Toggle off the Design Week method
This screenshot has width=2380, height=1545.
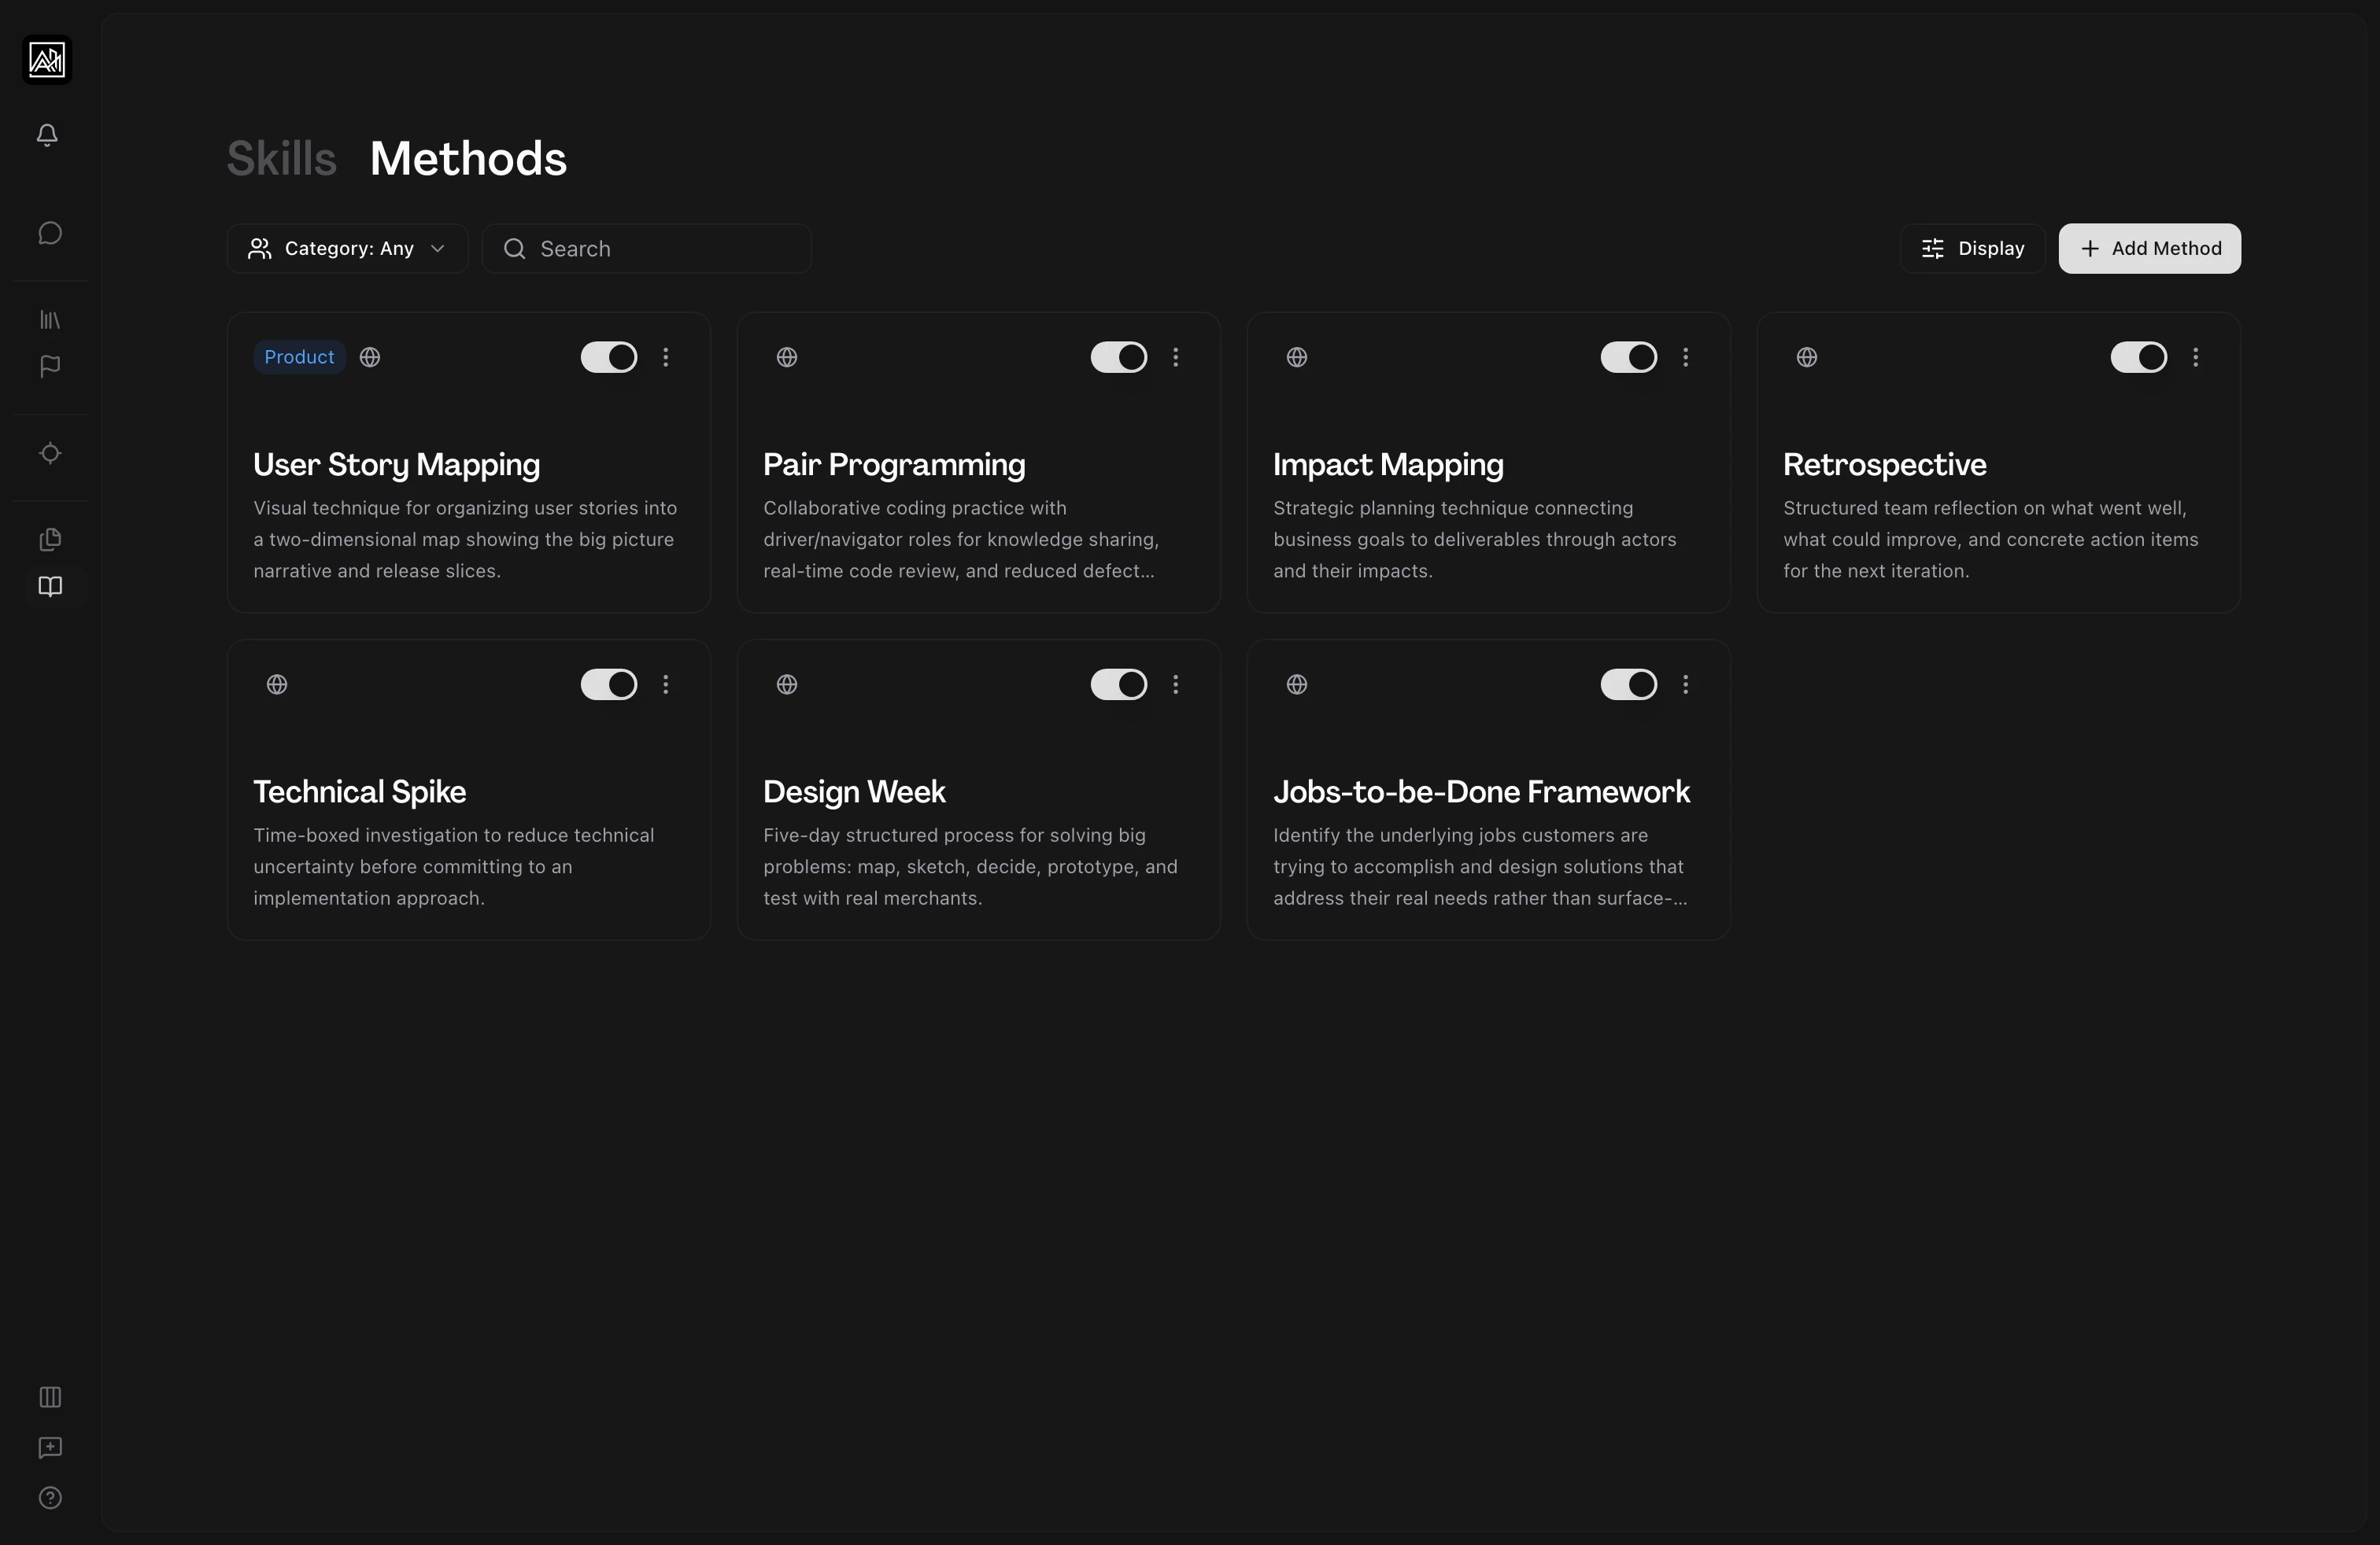coord(1118,684)
